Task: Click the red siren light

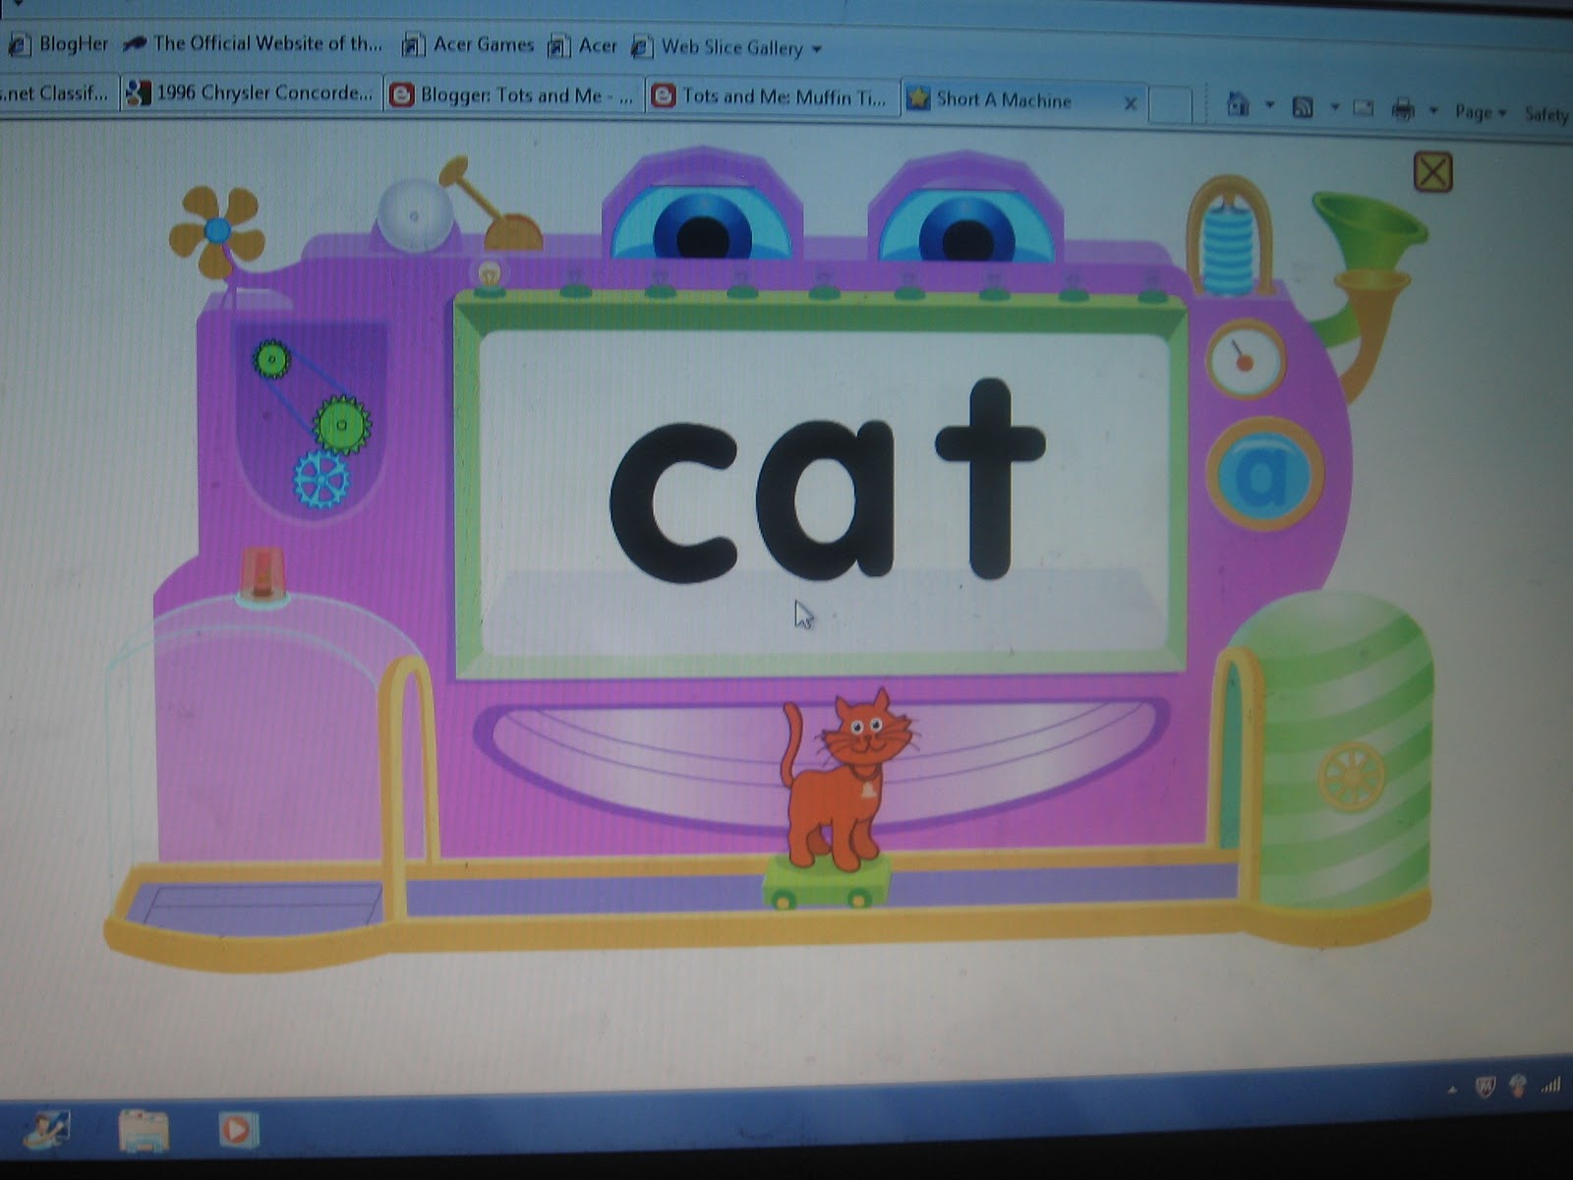Action: [262, 573]
